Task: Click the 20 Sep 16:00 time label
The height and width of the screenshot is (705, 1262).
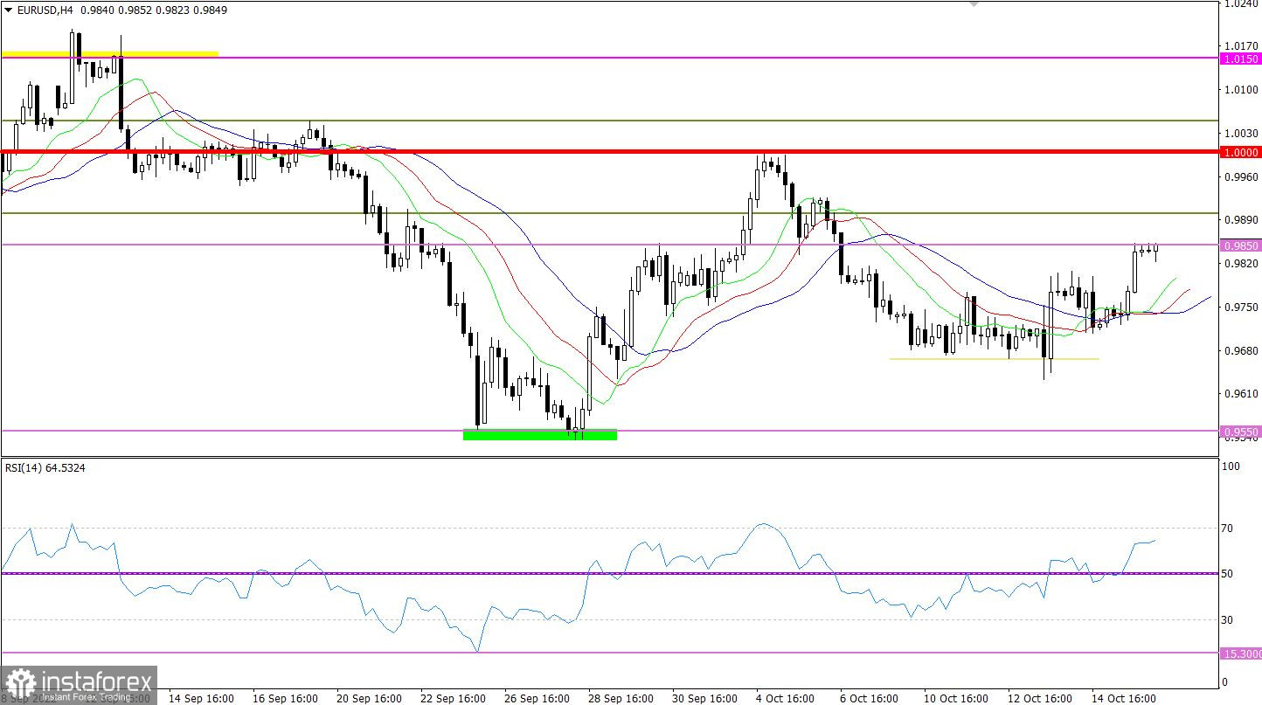Action: point(369,698)
